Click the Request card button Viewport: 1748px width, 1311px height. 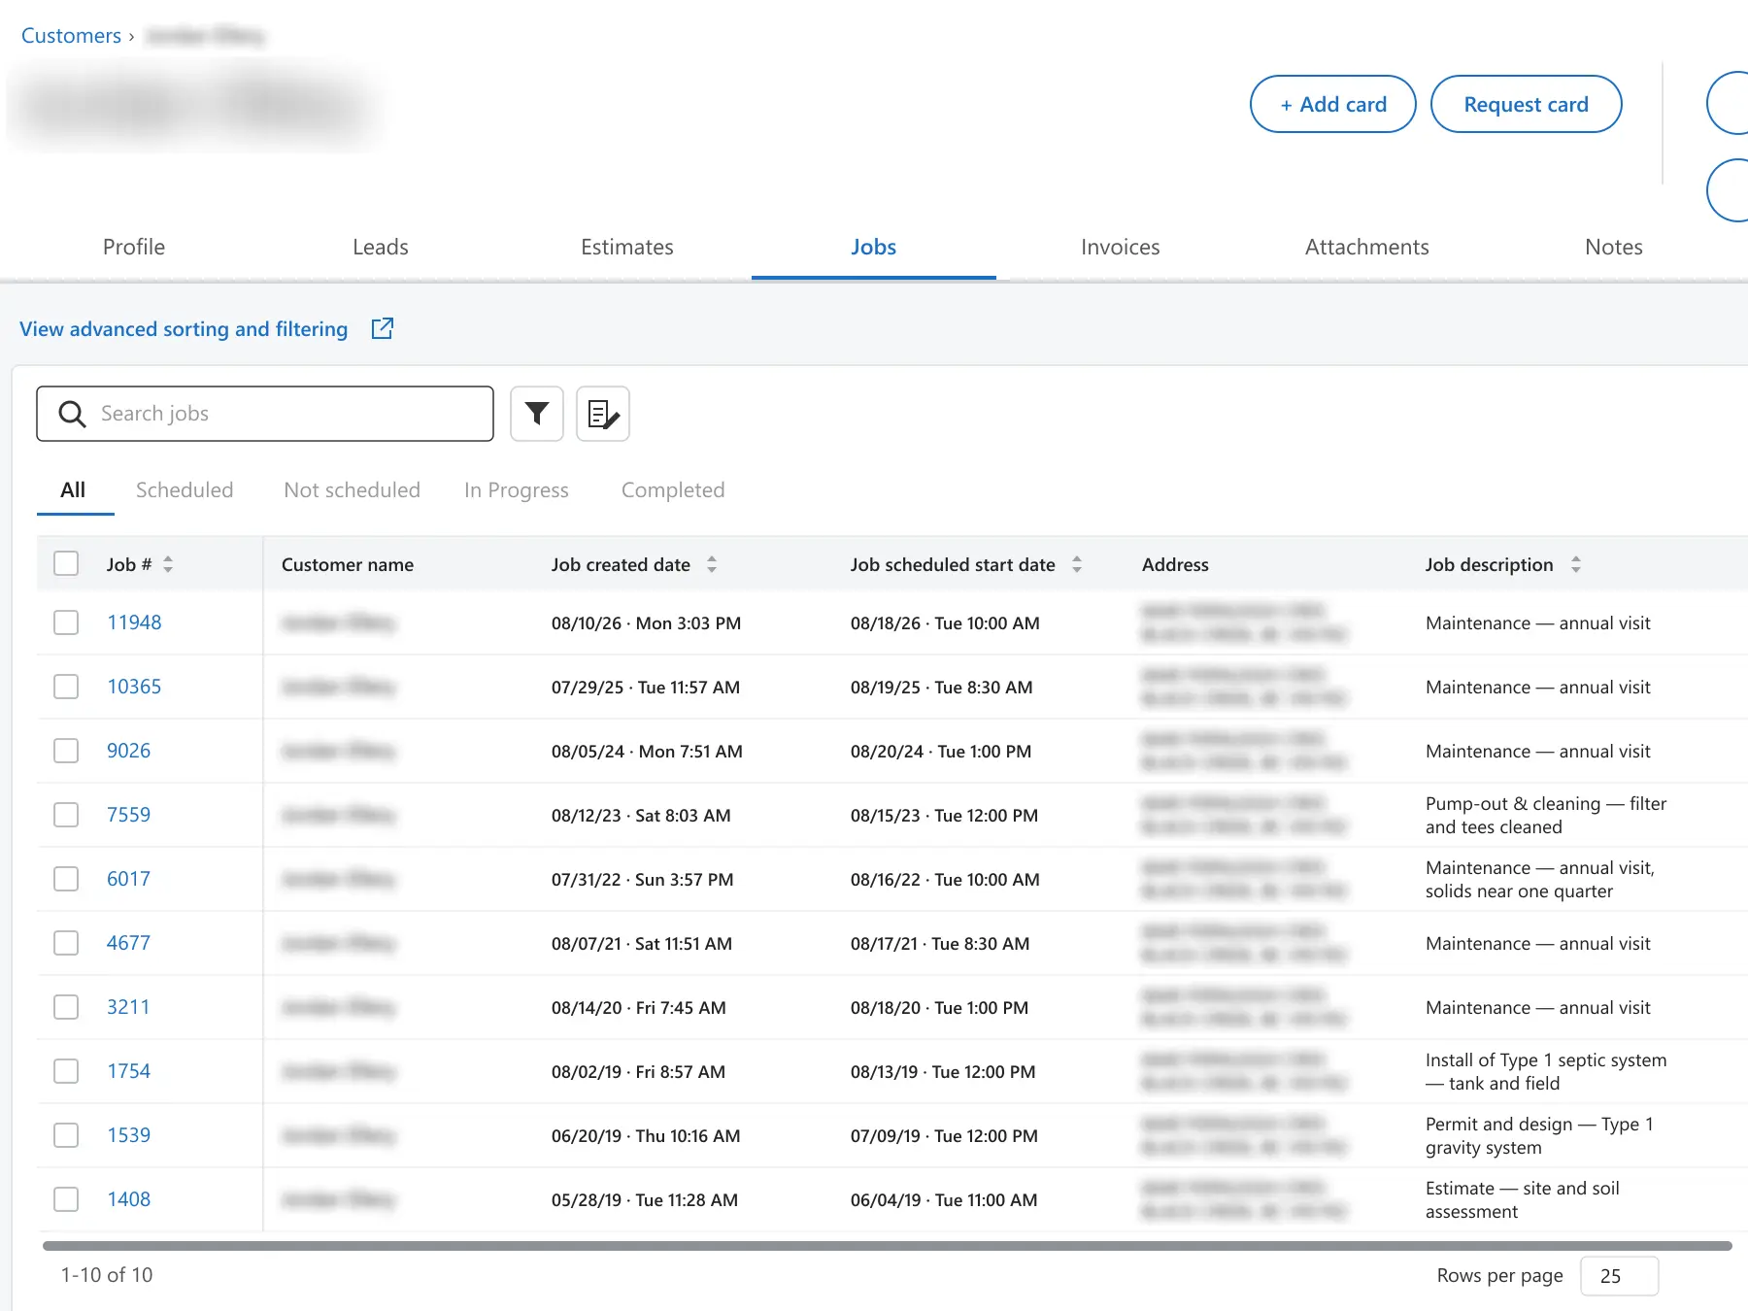coord(1527,104)
